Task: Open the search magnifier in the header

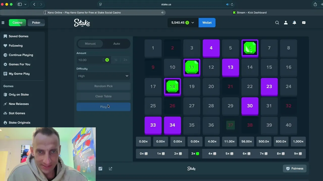Action: (277, 23)
